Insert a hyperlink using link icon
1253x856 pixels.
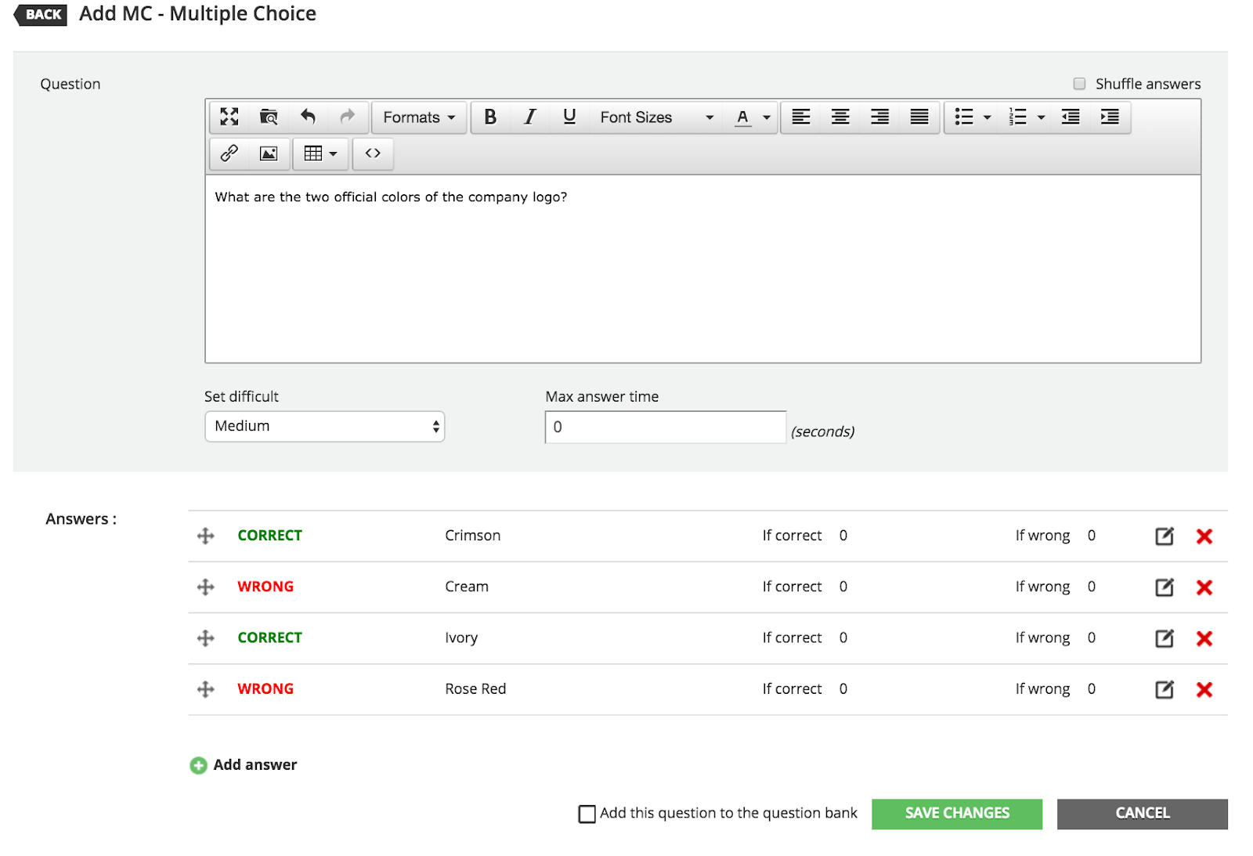tap(229, 154)
